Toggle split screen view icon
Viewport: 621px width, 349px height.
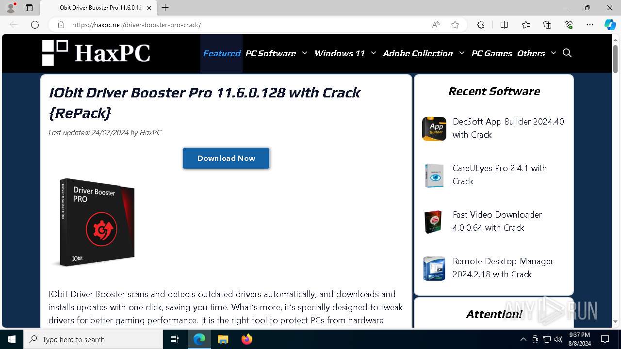[x=504, y=25]
